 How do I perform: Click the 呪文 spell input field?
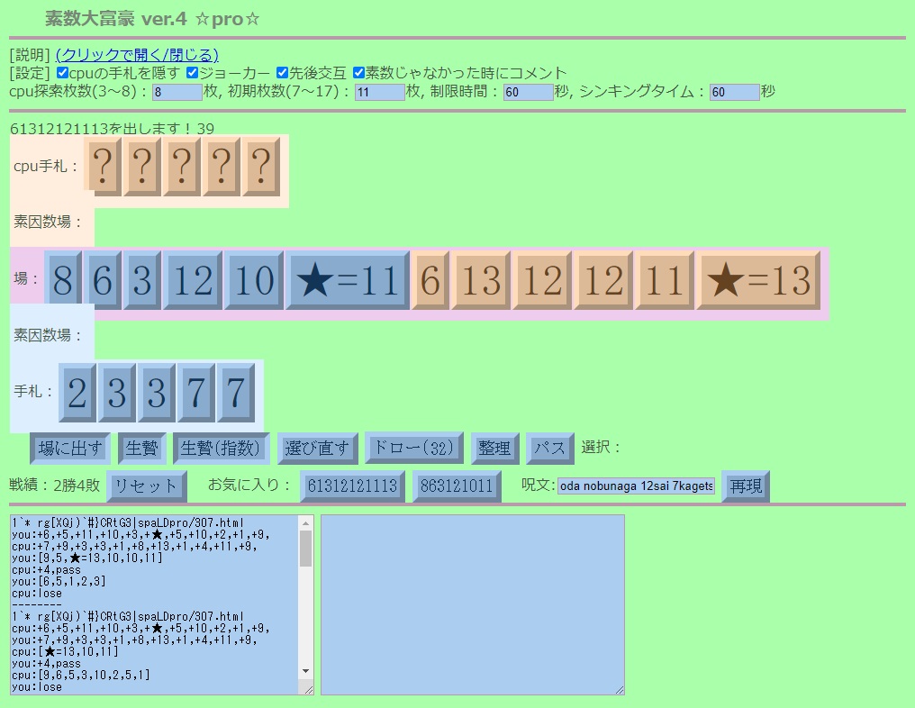[x=636, y=486]
